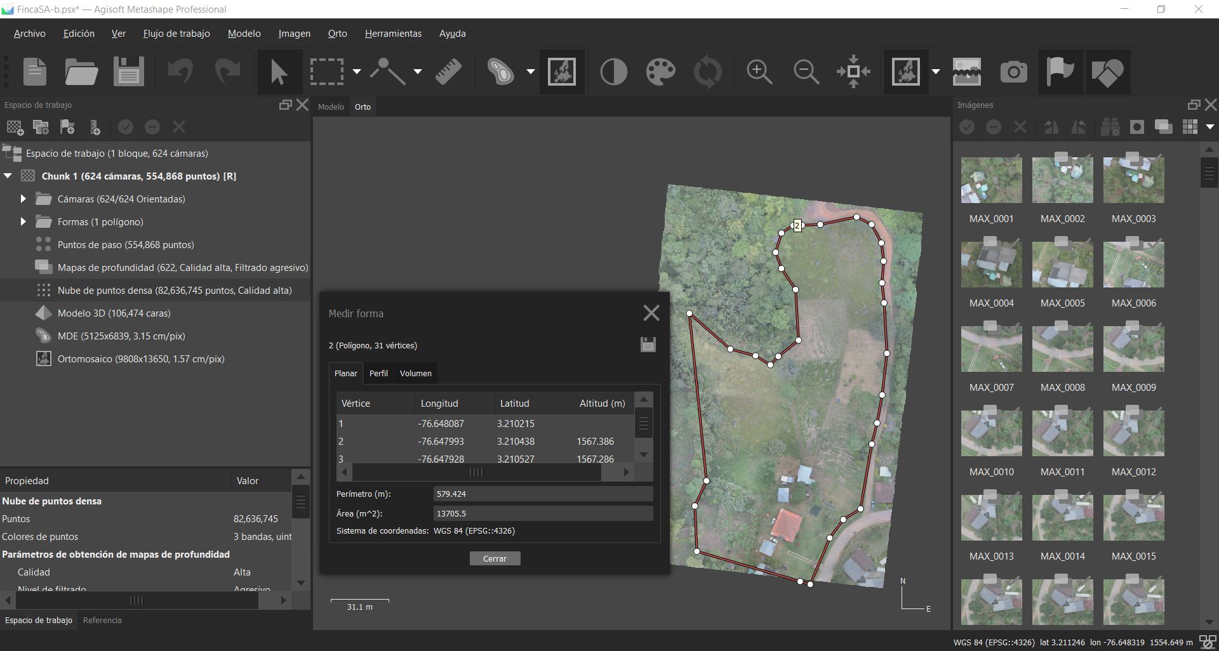
Task: Select the Modelo 3D tree item
Action: tap(114, 313)
